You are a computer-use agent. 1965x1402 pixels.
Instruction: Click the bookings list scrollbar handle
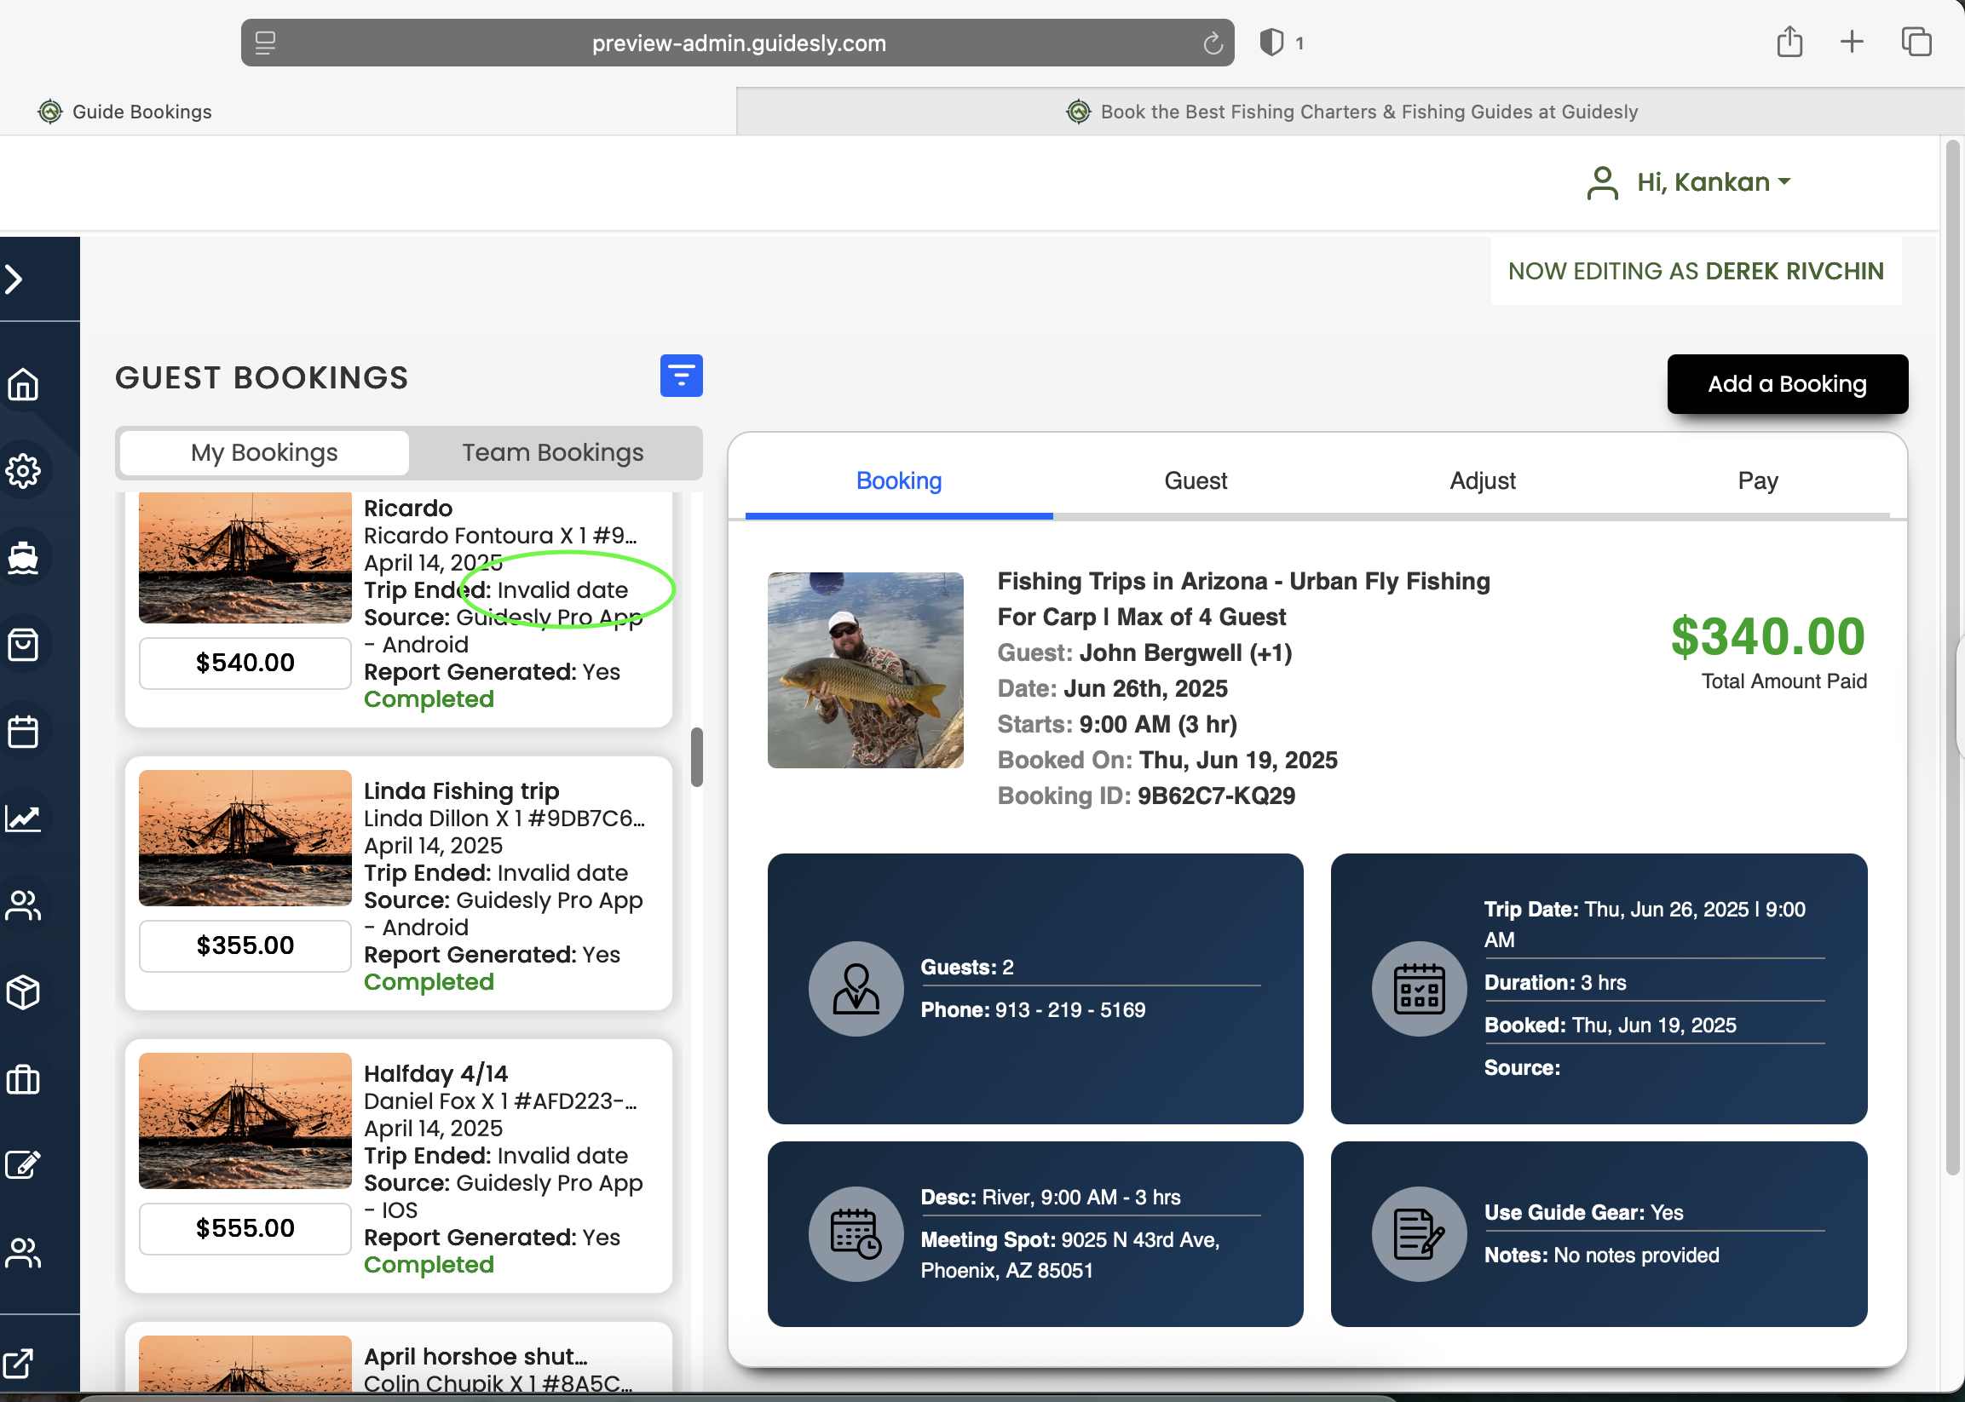click(x=696, y=757)
